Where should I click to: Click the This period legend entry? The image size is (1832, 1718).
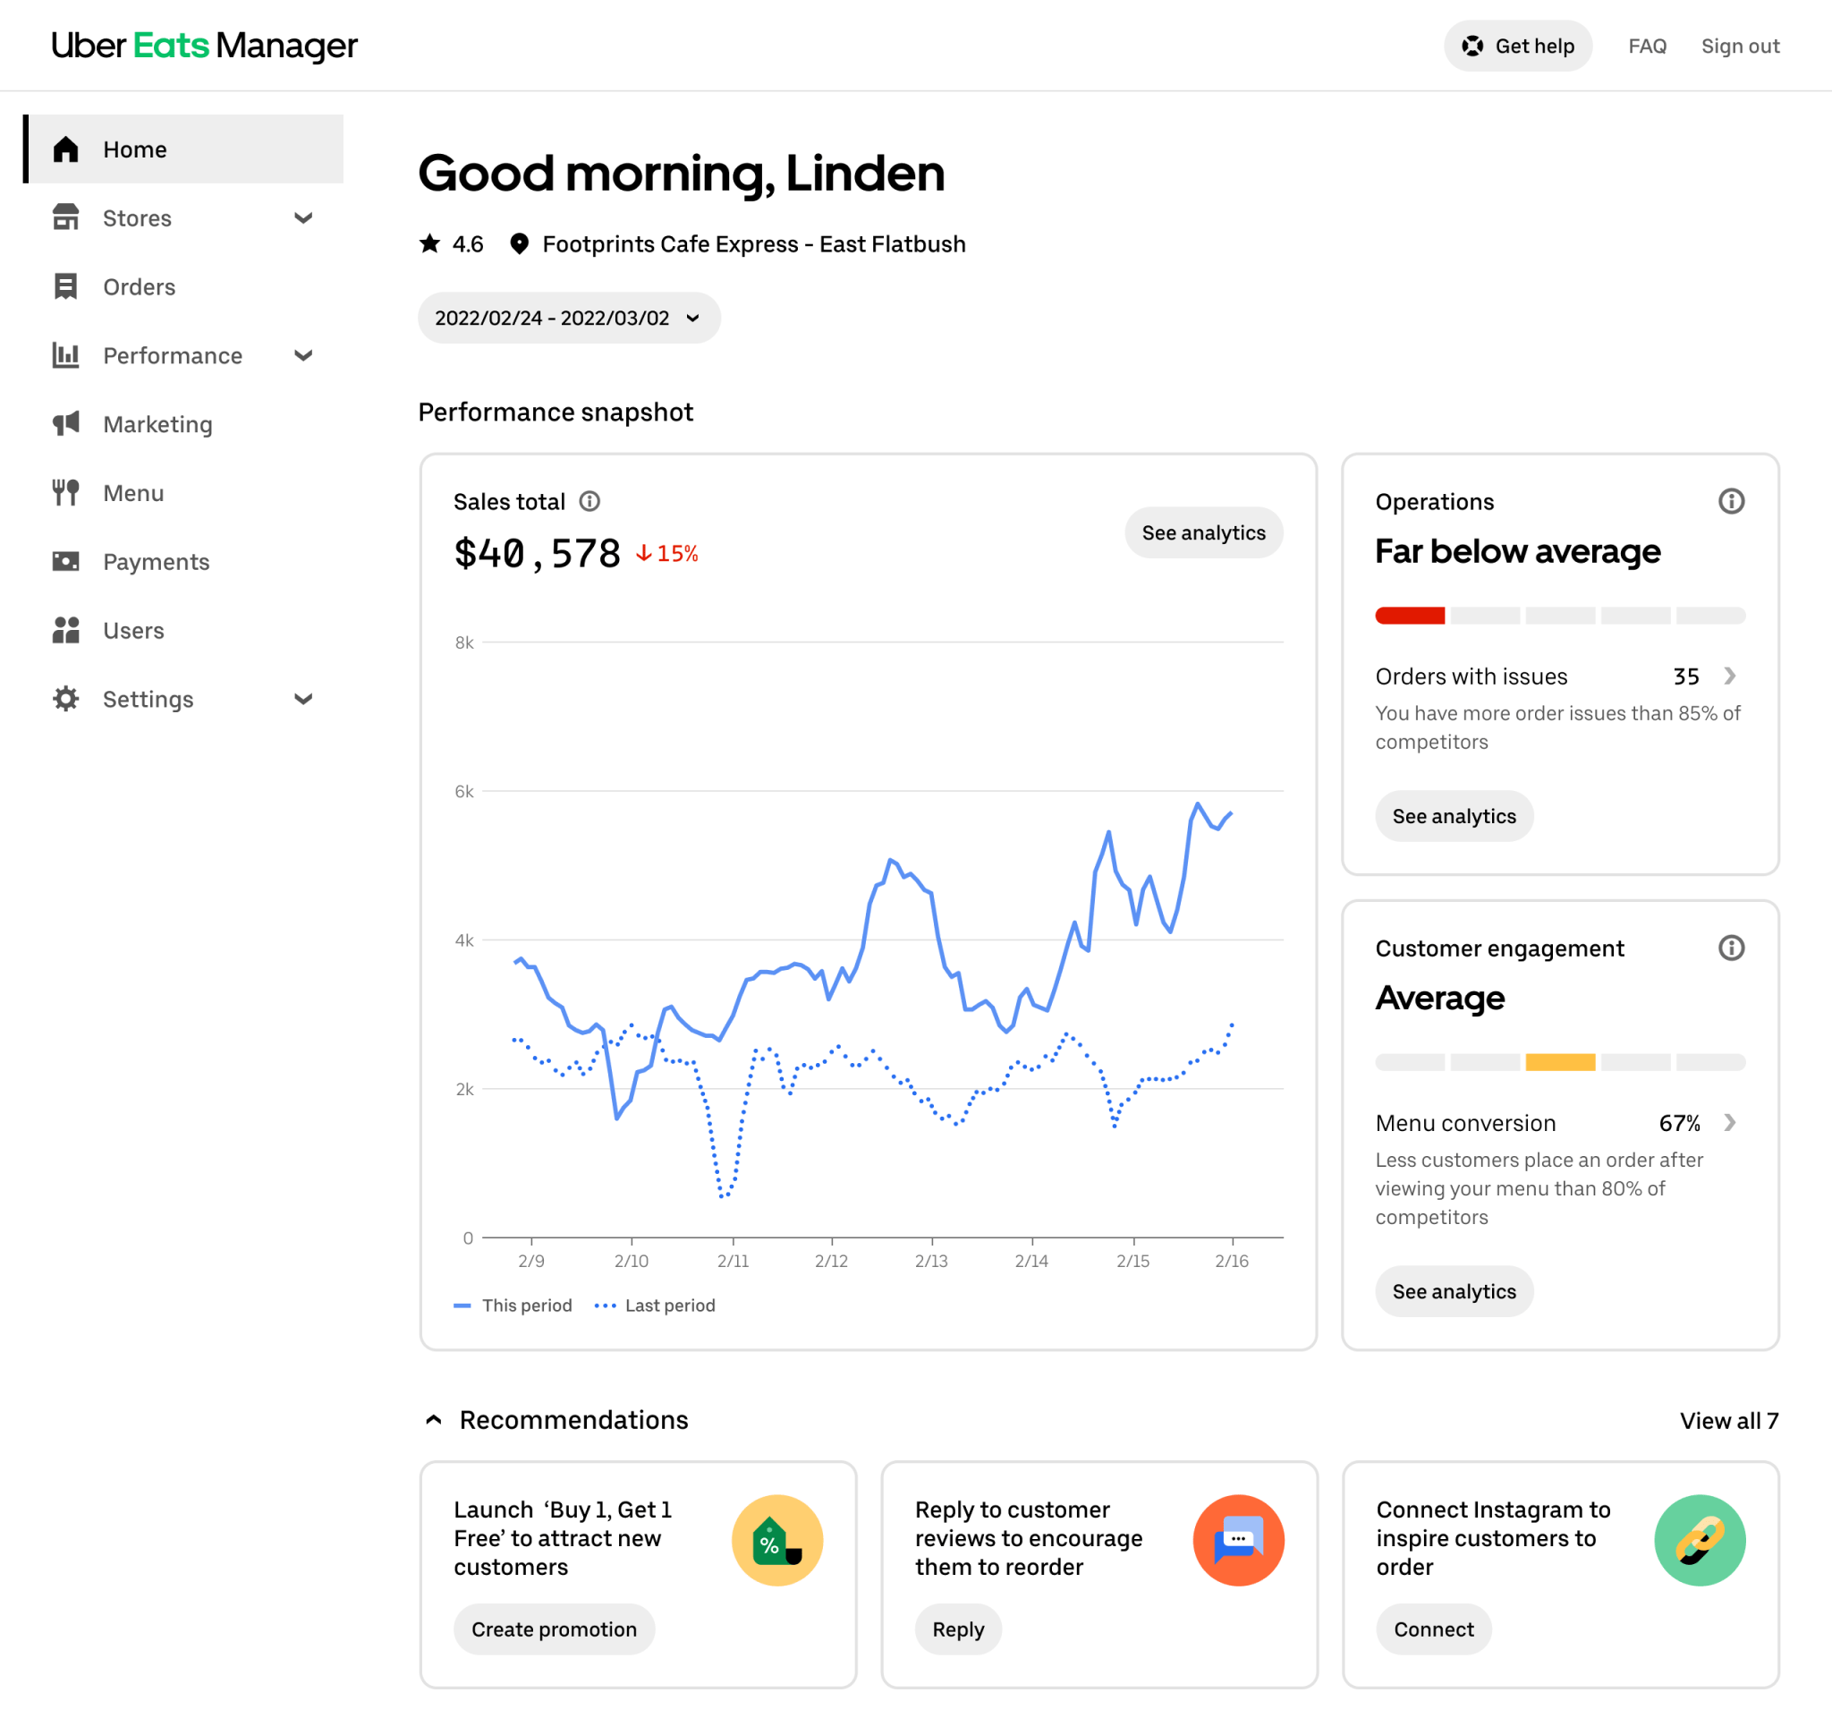coord(513,1306)
